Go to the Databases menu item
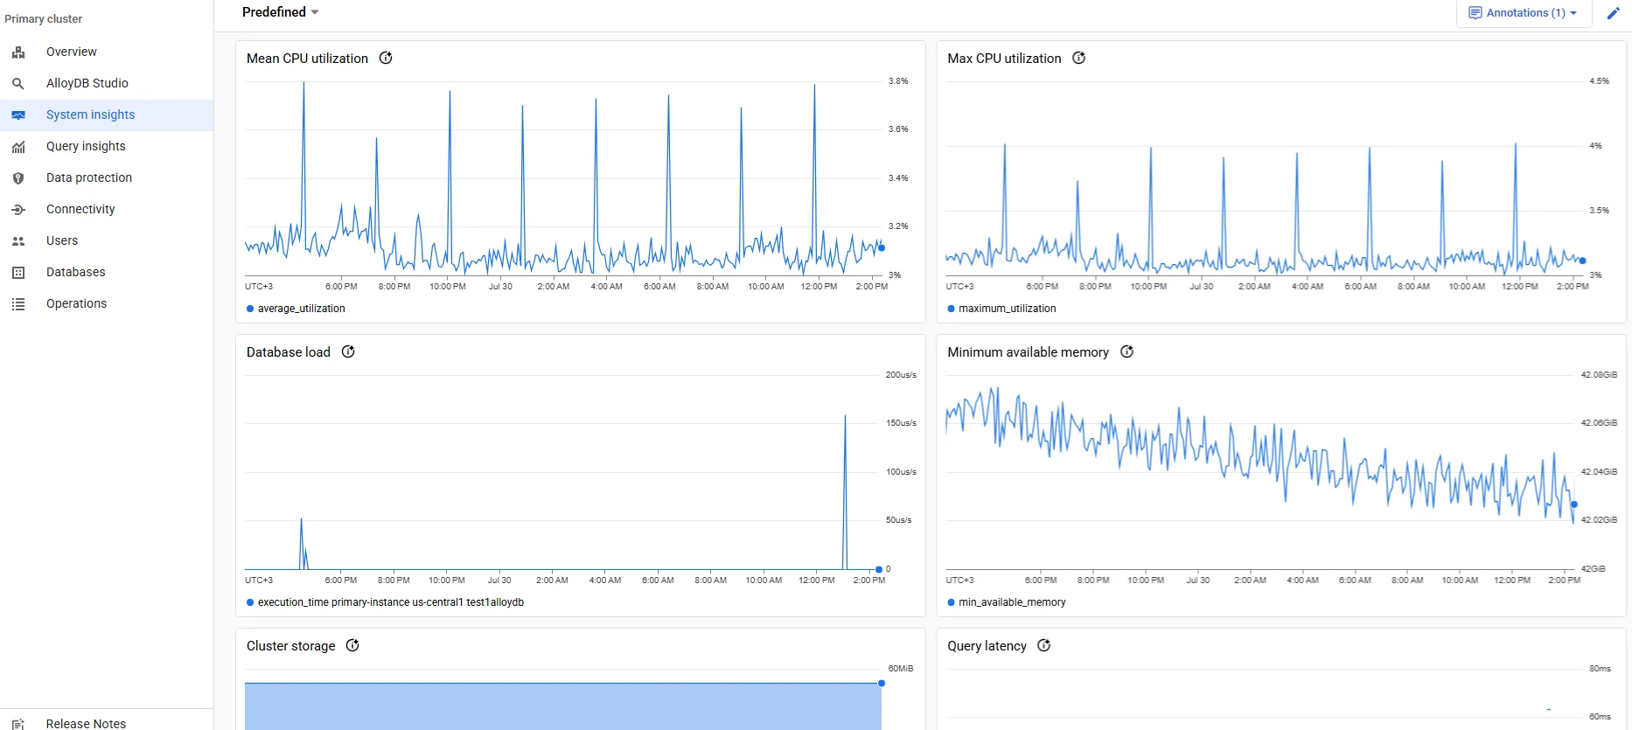The image size is (1632, 730). tap(75, 273)
